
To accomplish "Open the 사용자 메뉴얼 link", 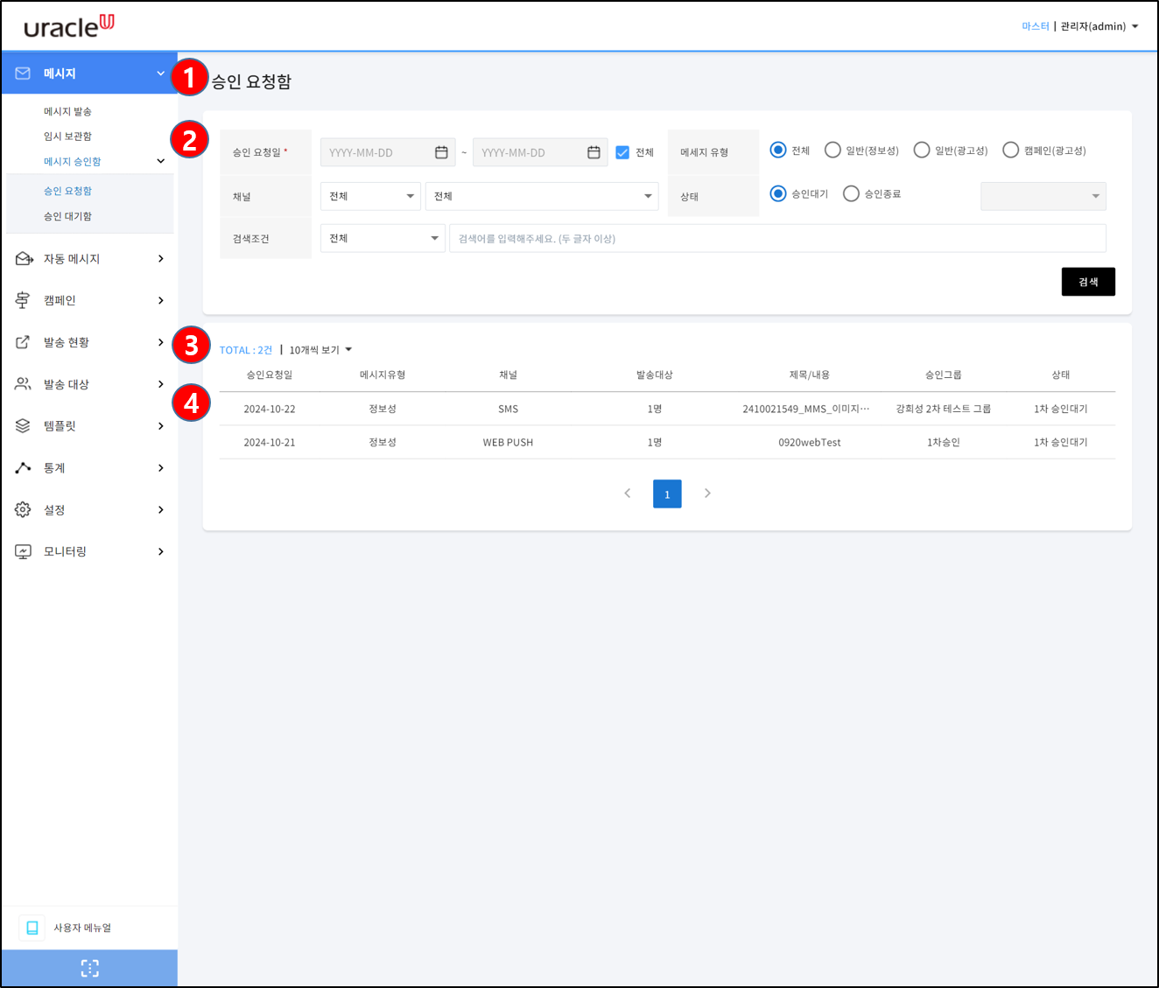I will pos(82,928).
